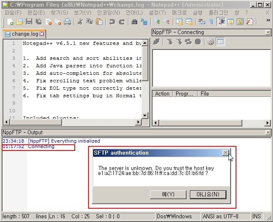Close the change.log tab with X
The width and height of the screenshot is (273, 222).
click(x=42, y=34)
